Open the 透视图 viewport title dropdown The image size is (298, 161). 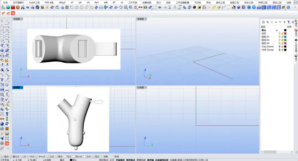point(146,19)
